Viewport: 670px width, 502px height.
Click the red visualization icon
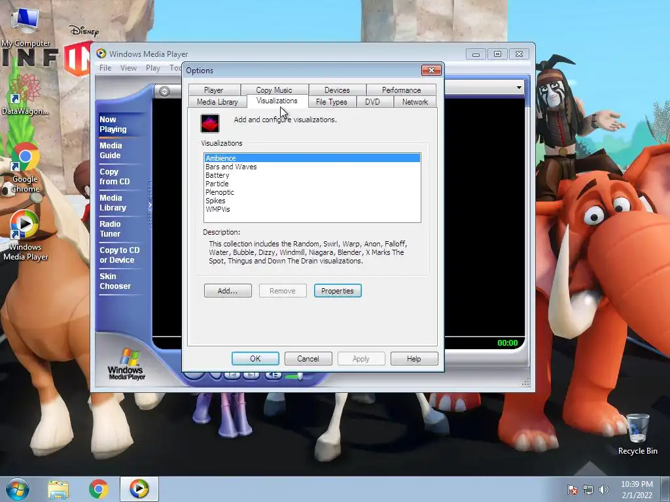click(210, 124)
